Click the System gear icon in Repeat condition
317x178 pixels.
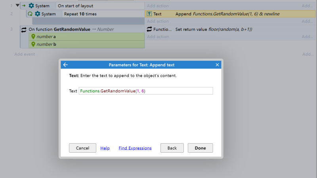pyautogui.click(x=38, y=14)
